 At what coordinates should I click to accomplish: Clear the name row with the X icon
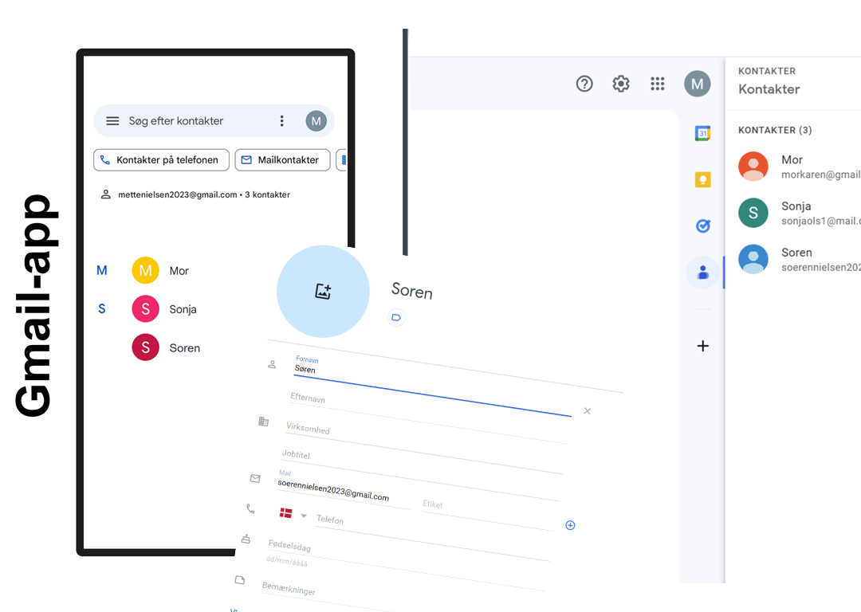point(588,411)
